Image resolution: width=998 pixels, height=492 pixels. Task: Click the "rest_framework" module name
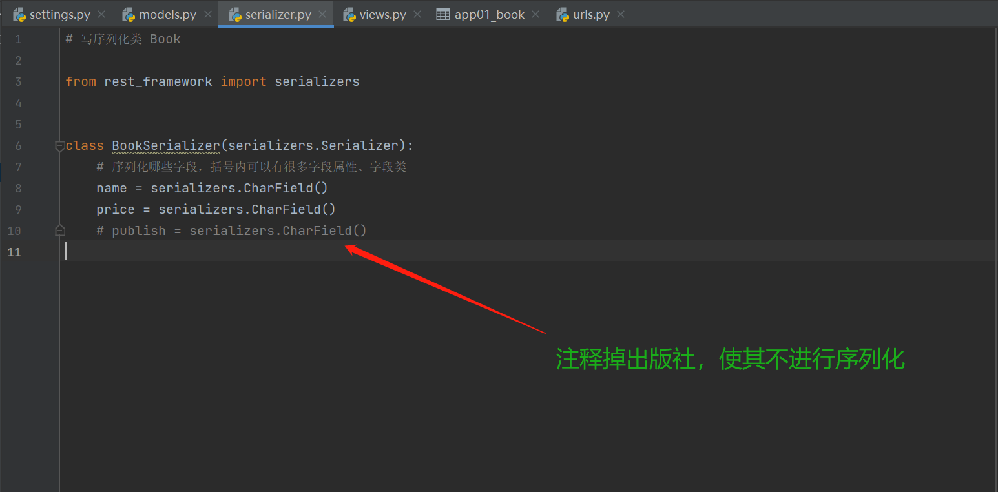158,81
